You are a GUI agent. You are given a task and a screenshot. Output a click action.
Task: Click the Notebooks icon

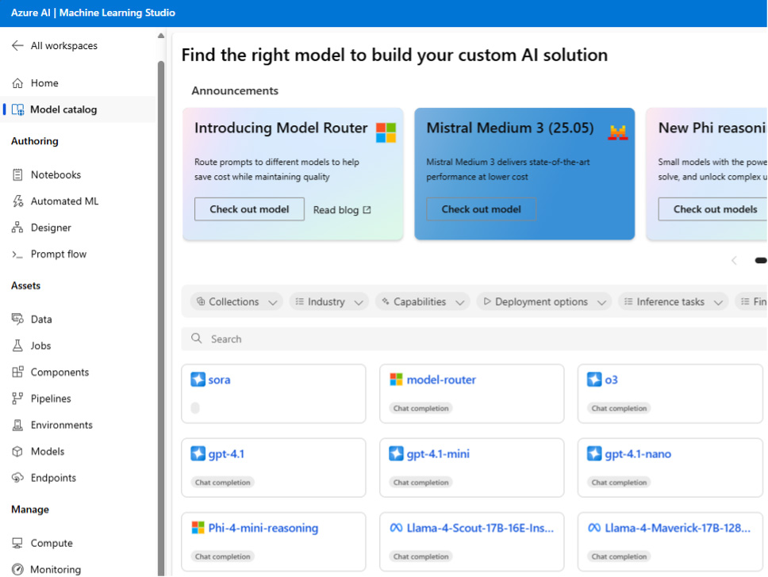[x=17, y=174]
